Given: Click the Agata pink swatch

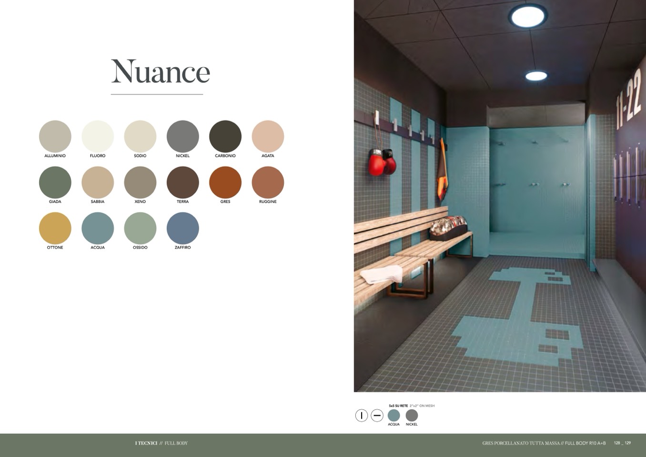Looking at the screenshot, I should click(x=268, y=136).
